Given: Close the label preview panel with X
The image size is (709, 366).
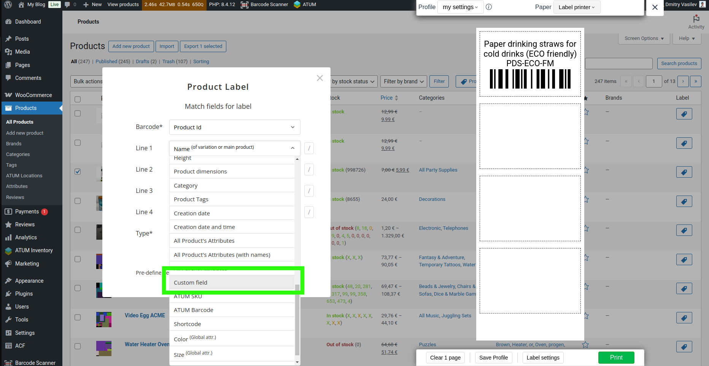Looking at the screenshot, I should click(655, 7).
